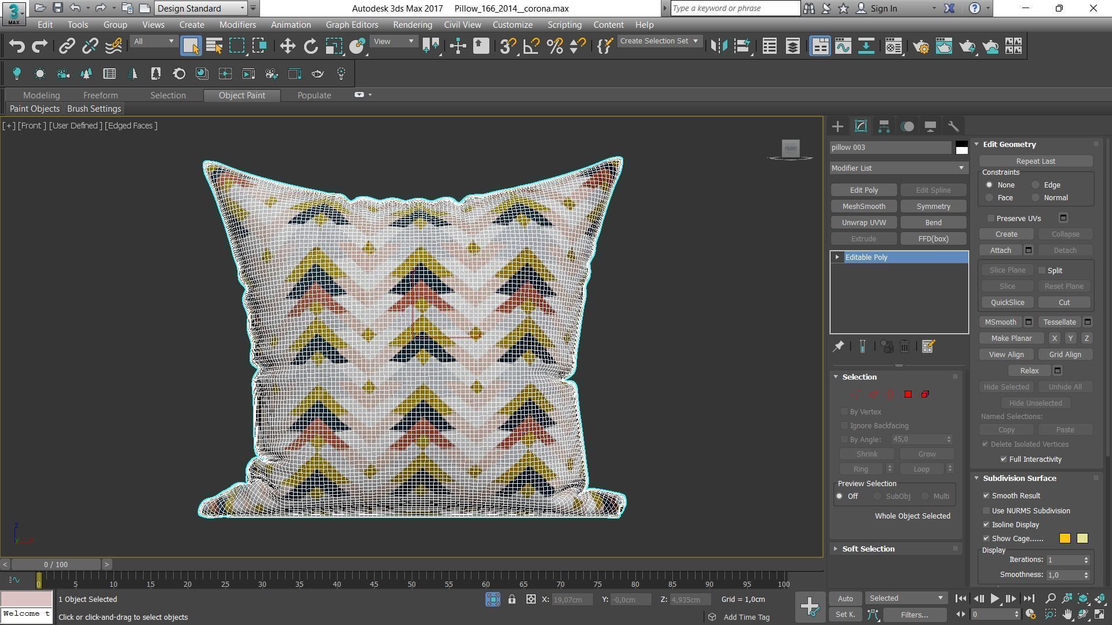Viewport: 1112px width, 625px height.
Task: Choose the Select and Rotate tool
Action: click(x=310, y=46)
